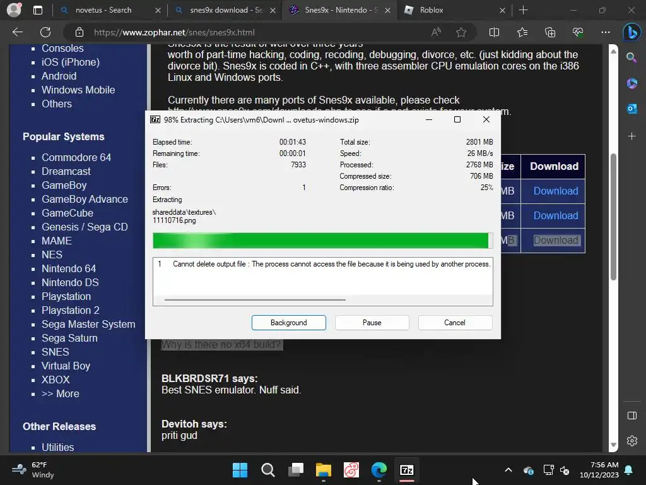Open the notifications bell in the tray

tap(629, 470)
